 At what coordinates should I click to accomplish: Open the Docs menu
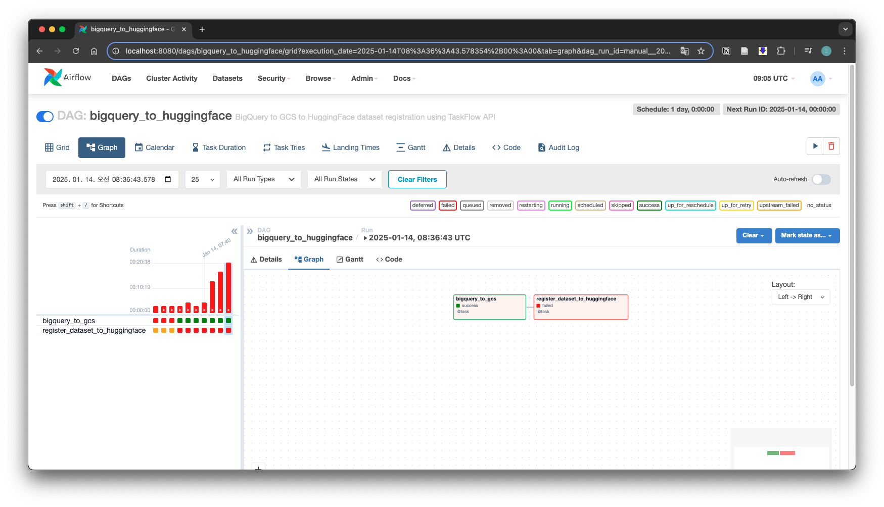(x=404, y=78)
